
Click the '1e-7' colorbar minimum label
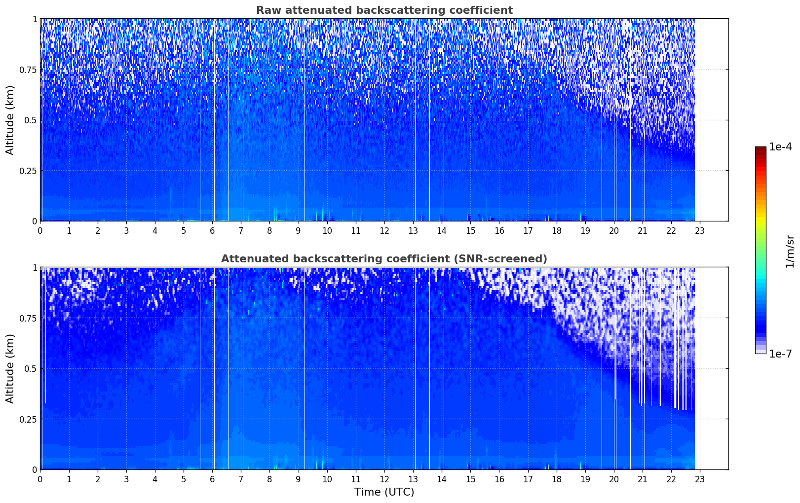point(780,354)
